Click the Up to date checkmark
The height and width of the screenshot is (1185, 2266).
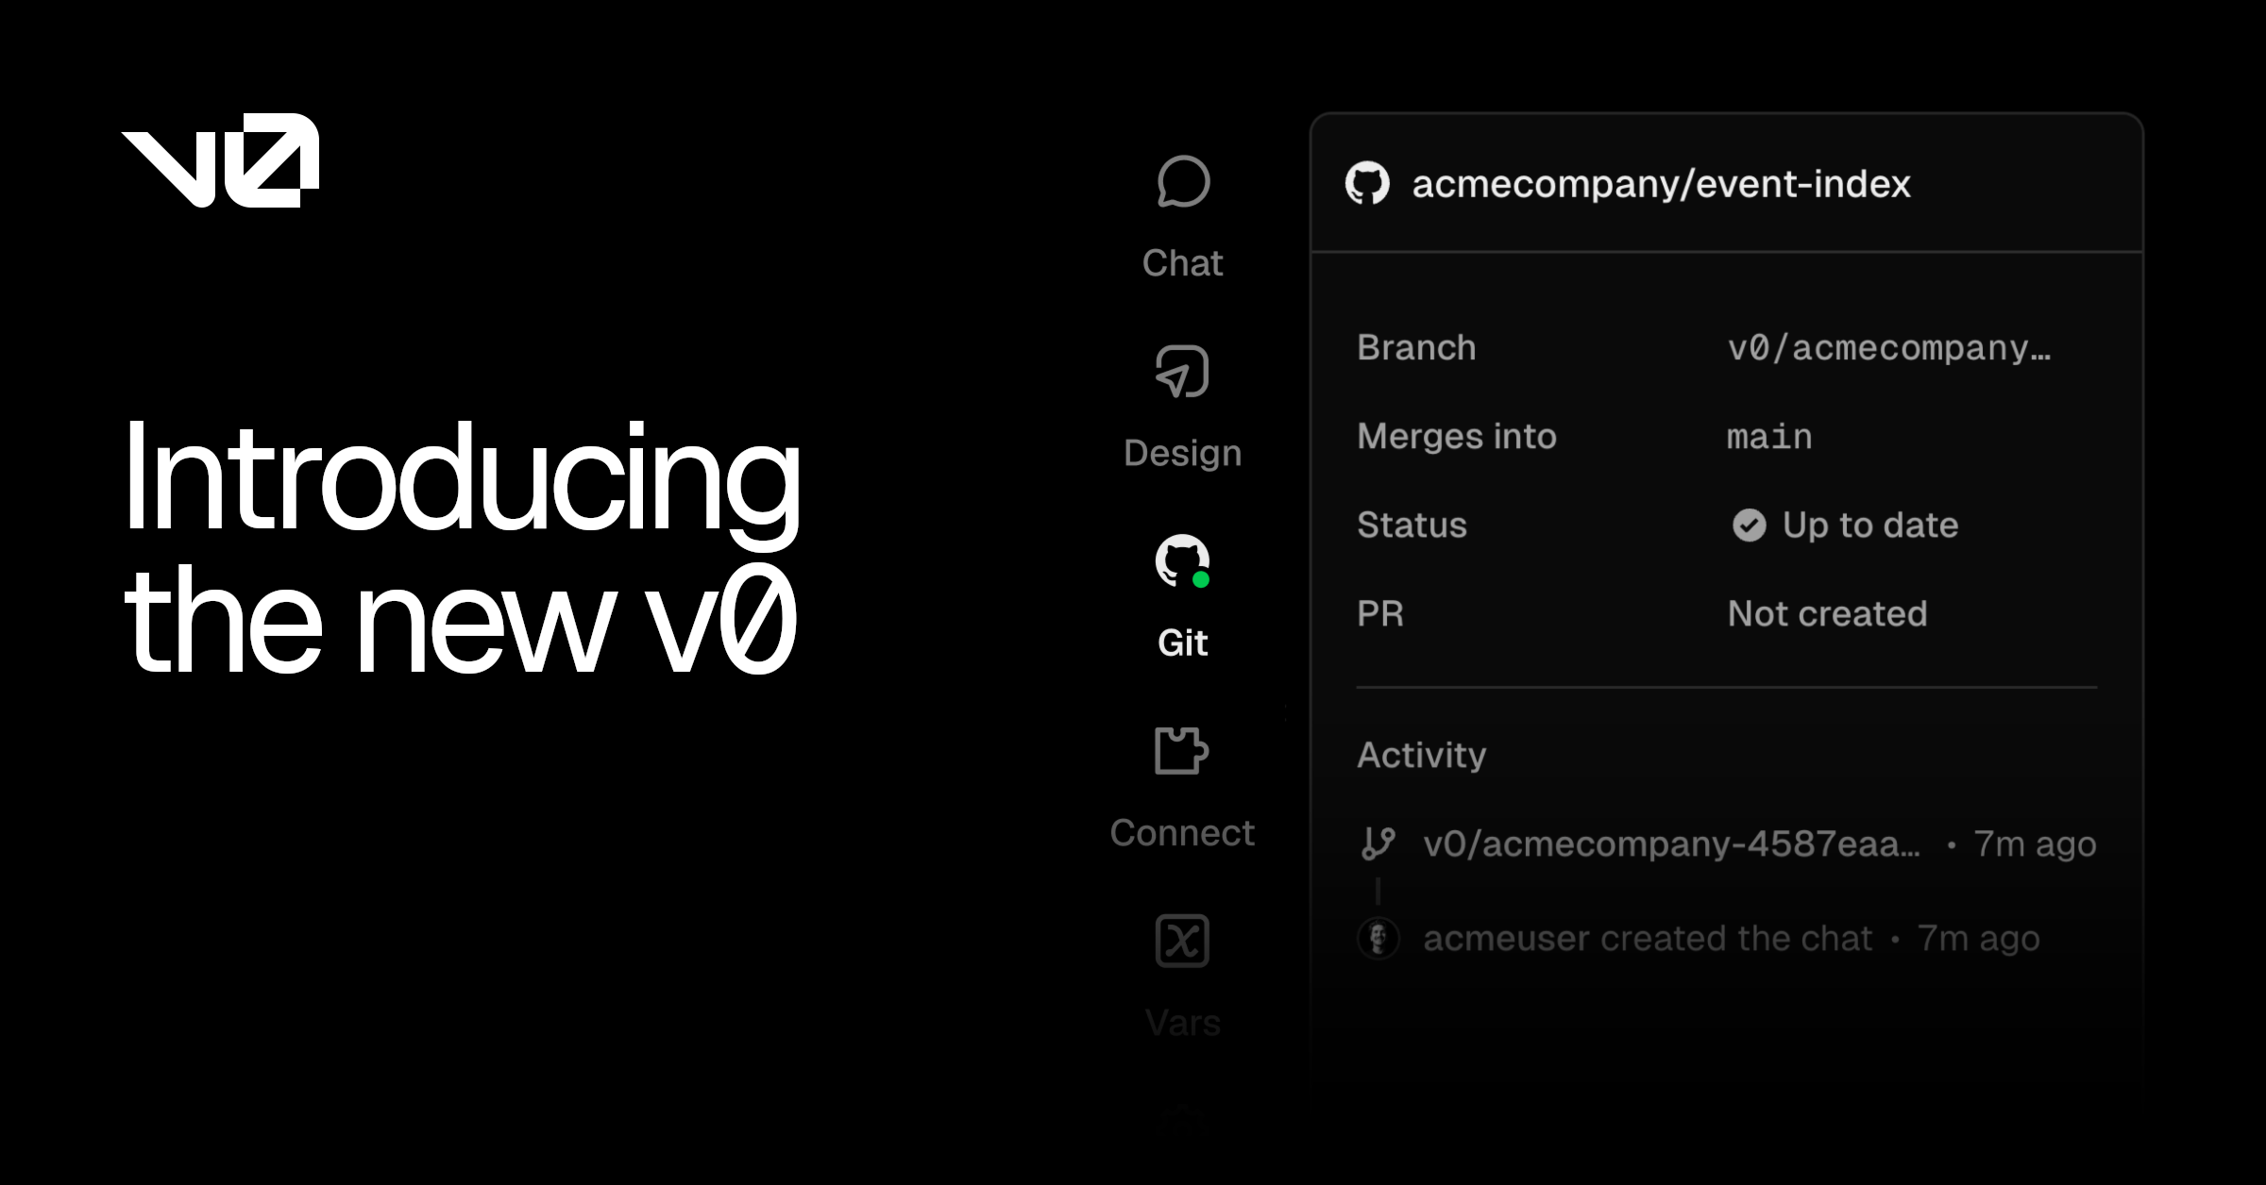pos(1750,525)
